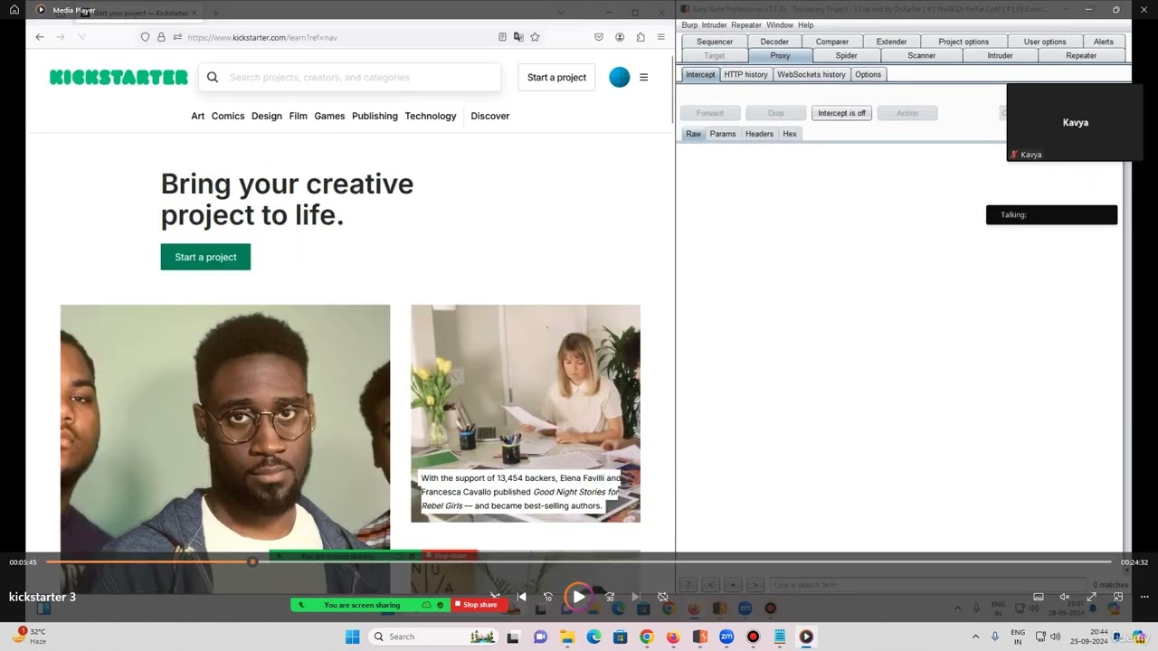Viewport: 1158px width, 651px height.
Task: Bookmark this page with the star
Action: coord(535,37)
